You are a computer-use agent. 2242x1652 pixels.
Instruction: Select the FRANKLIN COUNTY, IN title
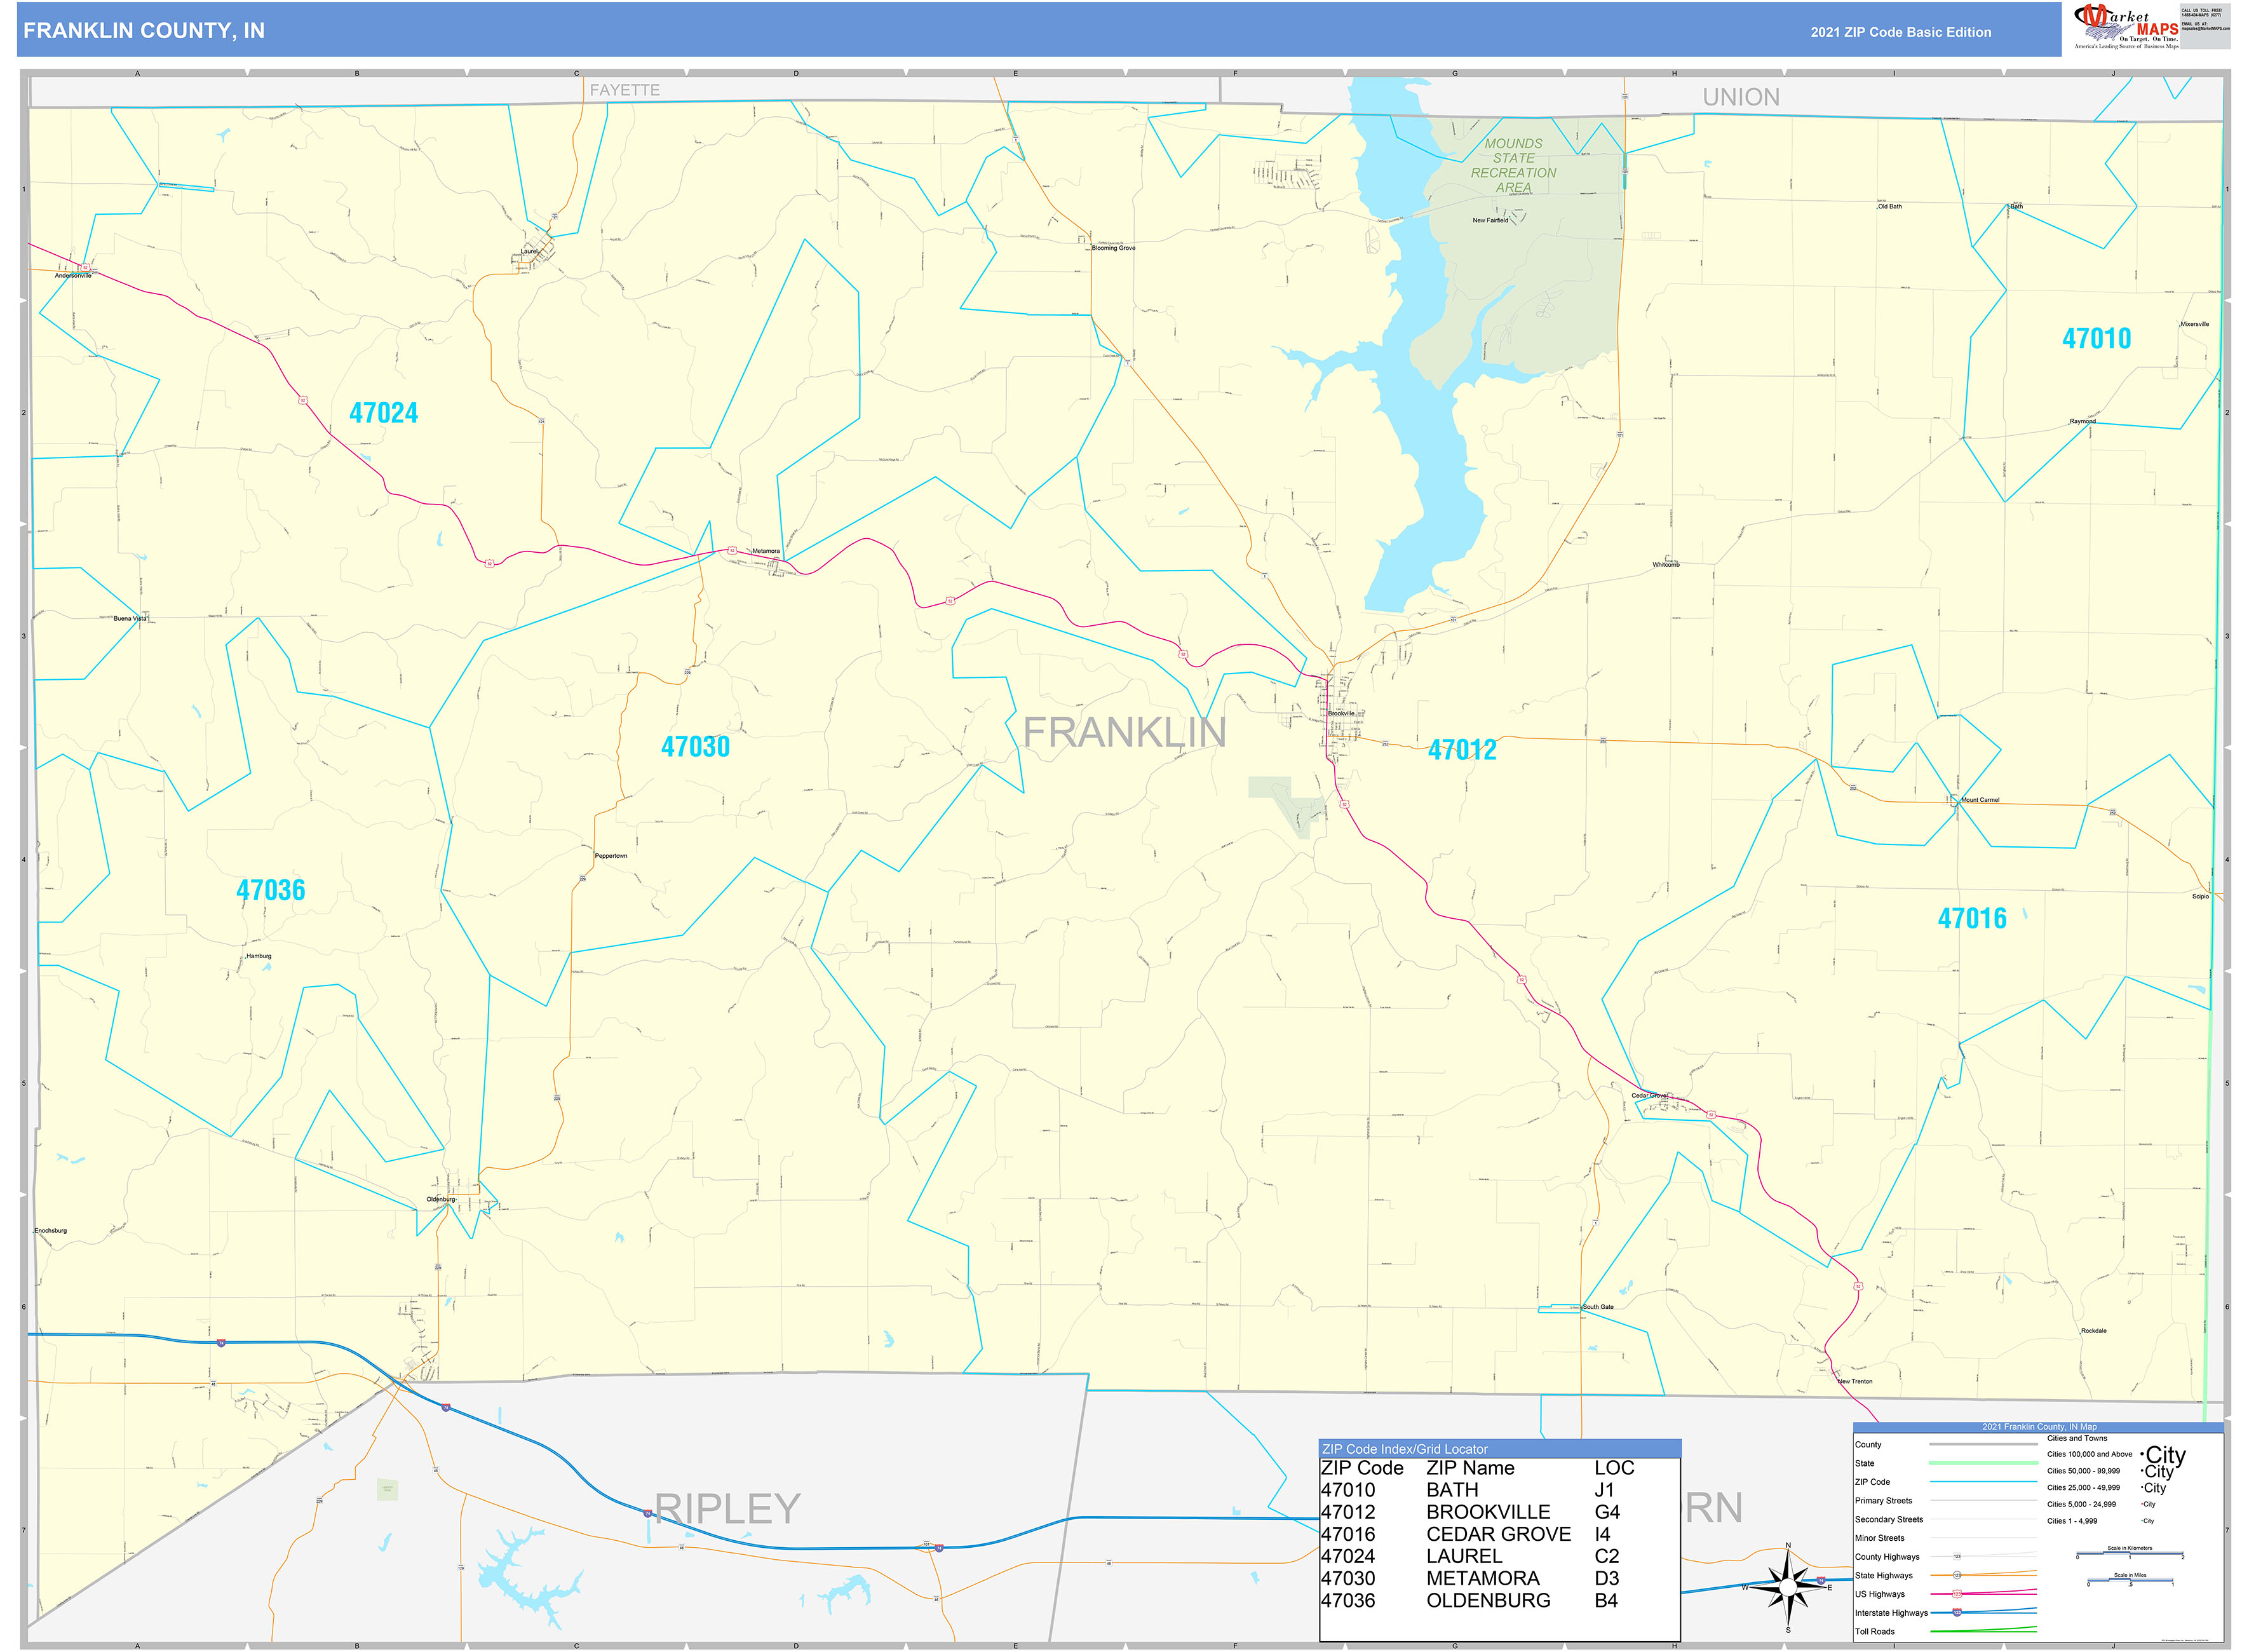click(144, 31)
